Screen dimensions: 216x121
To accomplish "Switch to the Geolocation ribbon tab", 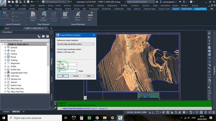I will coord(187,9).
